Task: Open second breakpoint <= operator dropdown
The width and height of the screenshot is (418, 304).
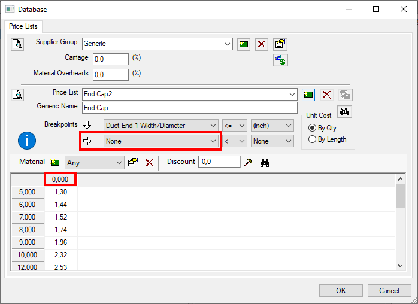Action: 235,141
